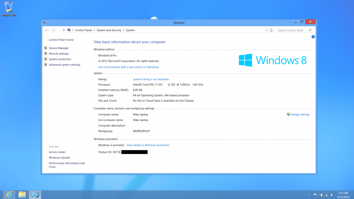The width and height of the screenshot is (354, 199).
Task: Expand the arrow after Control Panel breadcrumb
Action: point(94,30)
